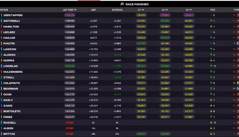Click Hadjar's lap time 1:39.819

[x=70, y=38]
